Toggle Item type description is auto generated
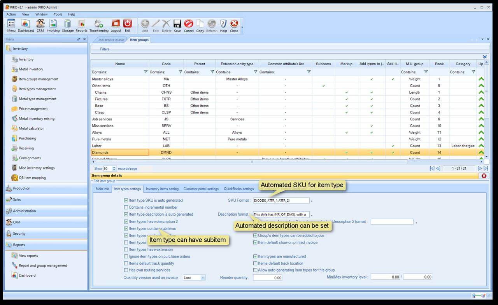The width and height of the screenshot is (498, 305). 126,214
